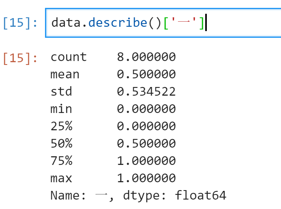Click inside the code cell input field
The width and height of the screenshot is (281, 209).
163,23
